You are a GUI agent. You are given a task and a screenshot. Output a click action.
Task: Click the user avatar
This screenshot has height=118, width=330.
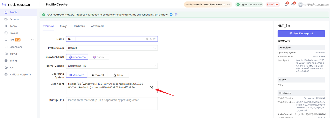[x=301, y=4]
